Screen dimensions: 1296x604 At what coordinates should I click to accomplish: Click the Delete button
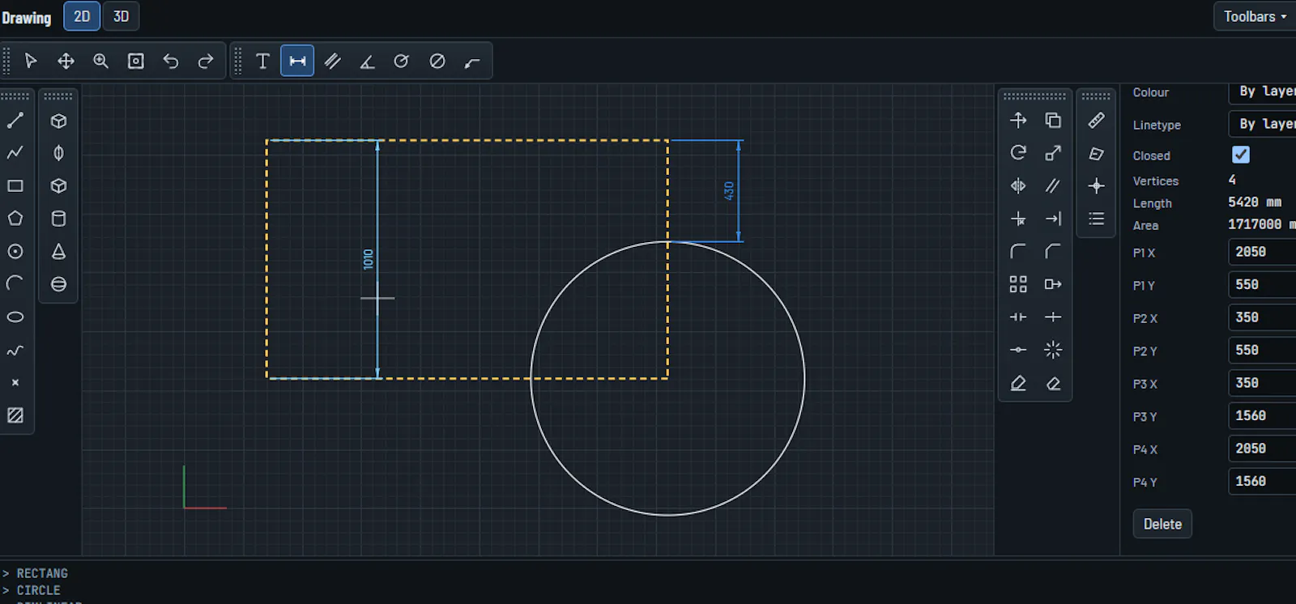(x=1162, y=524)
